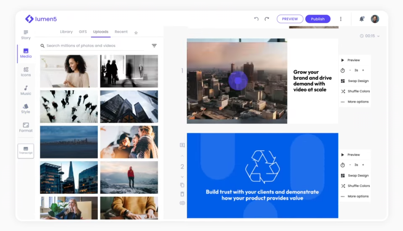Open the Story panel in sidebar
403x231 pixels.
(x=26, y=35)
